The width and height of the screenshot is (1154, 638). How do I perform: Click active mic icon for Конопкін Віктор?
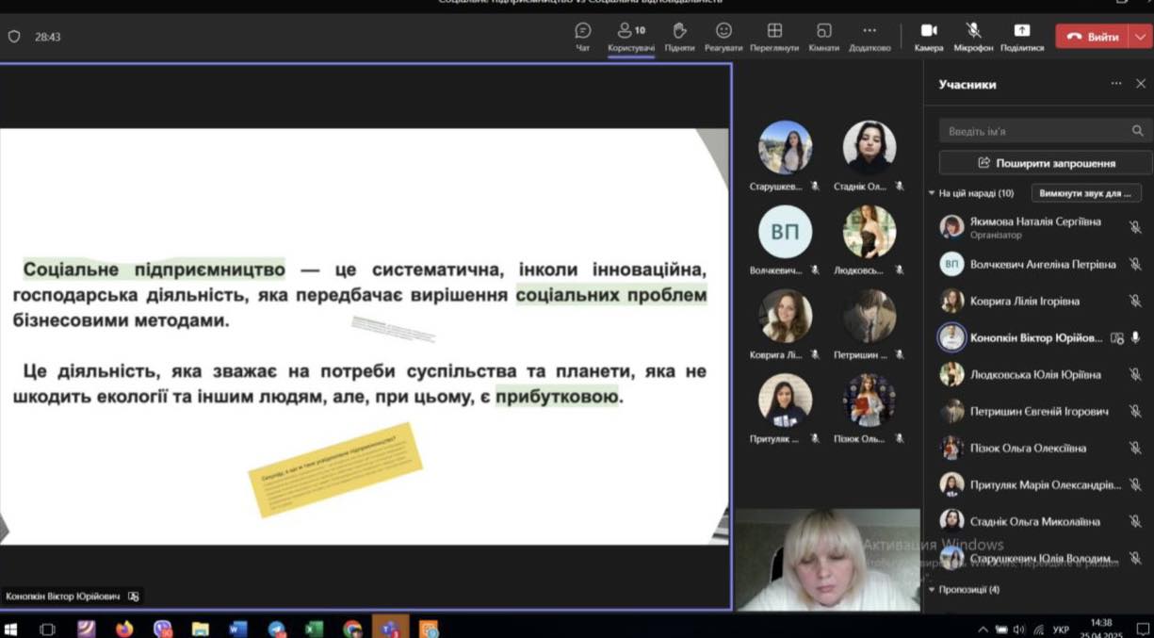[1135, 337]
